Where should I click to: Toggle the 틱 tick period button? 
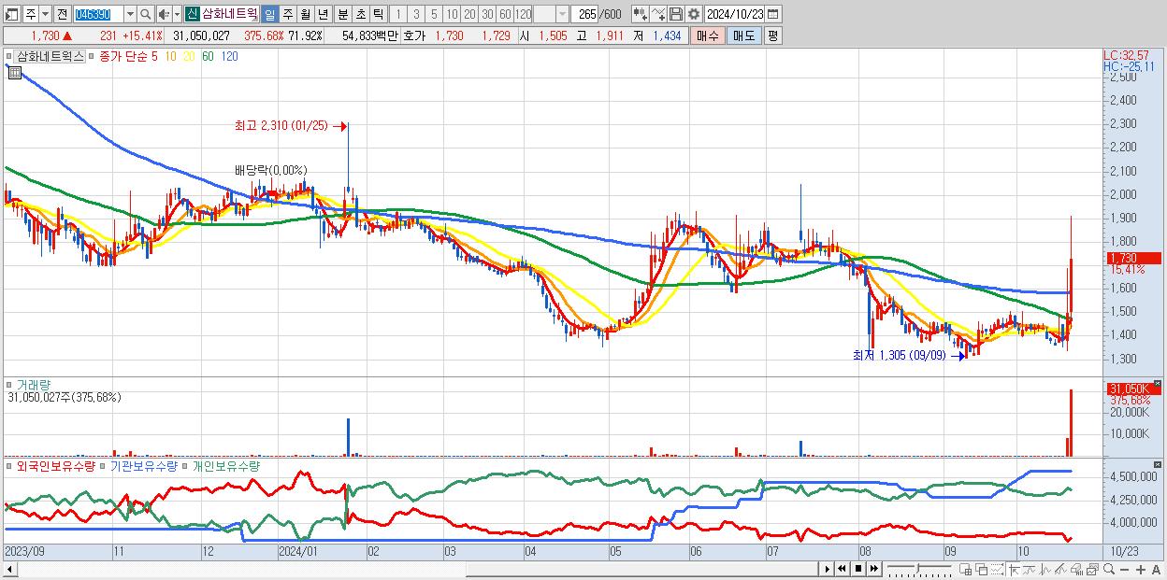pos(378,14)
